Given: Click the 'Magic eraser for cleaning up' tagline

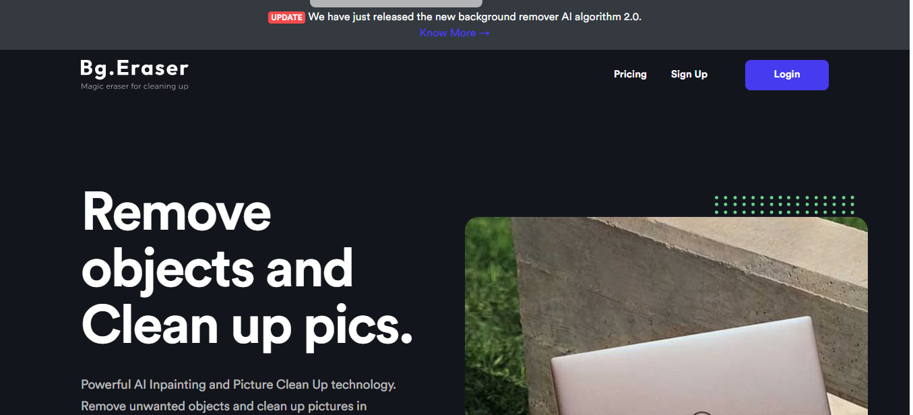Looking at the screenshot, I should [x=134, y=86].
